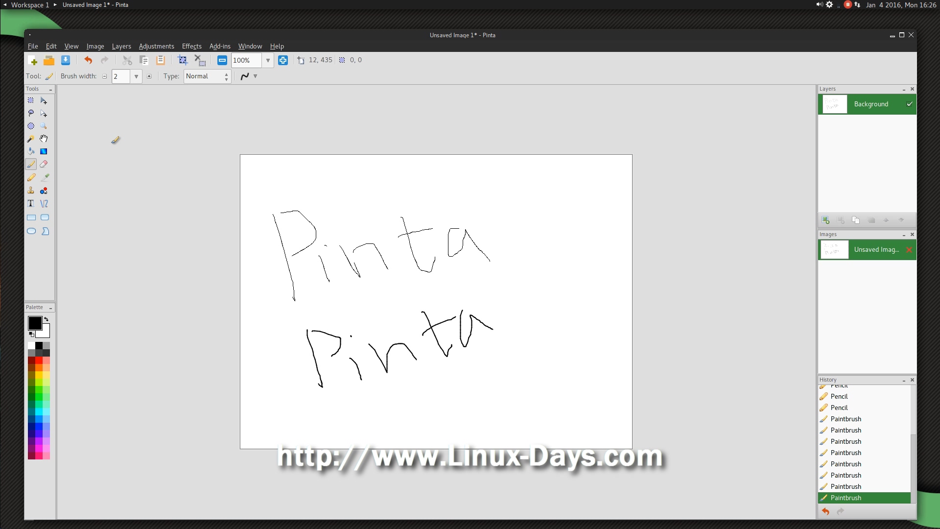Click the primary black color swatch
The image size is (940, 529).
coord(34,322)
